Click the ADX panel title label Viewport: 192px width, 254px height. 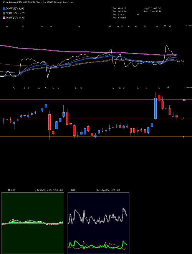click(73, 190)
